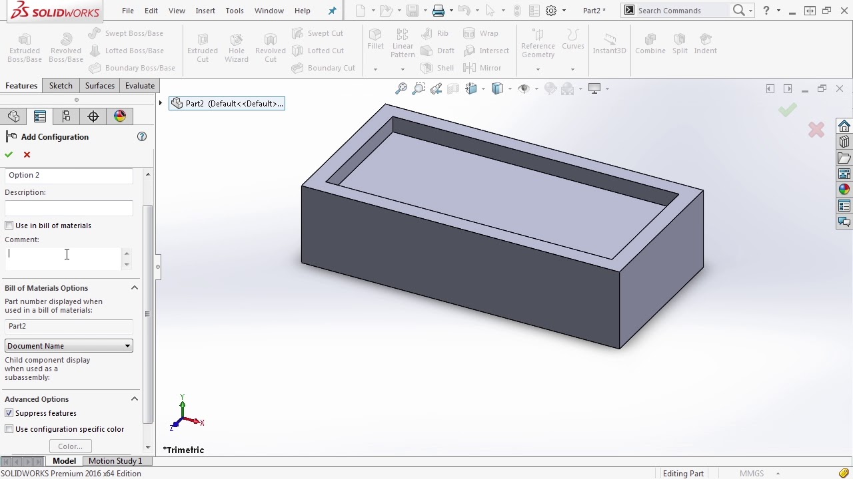The width and height of the screenshot is (853, 479).
Task: Click the MMGS unit system status
Action: pos(752,474)
